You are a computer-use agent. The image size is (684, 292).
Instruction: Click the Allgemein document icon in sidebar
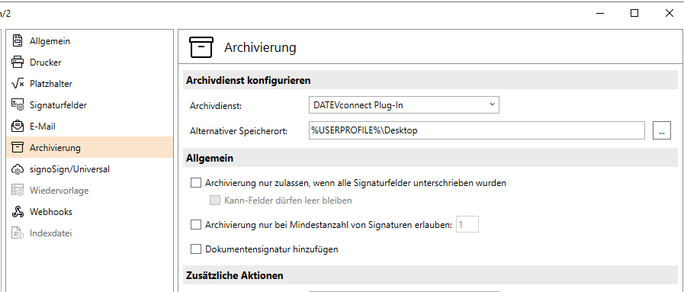click(18, 41)
